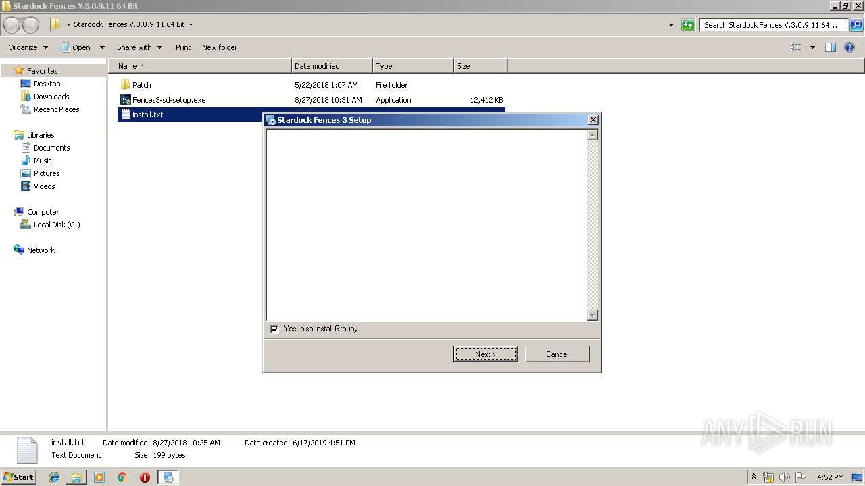Expand the view options dropdown arrow
This screenshot has height=486, width=865.
[812, 47]
